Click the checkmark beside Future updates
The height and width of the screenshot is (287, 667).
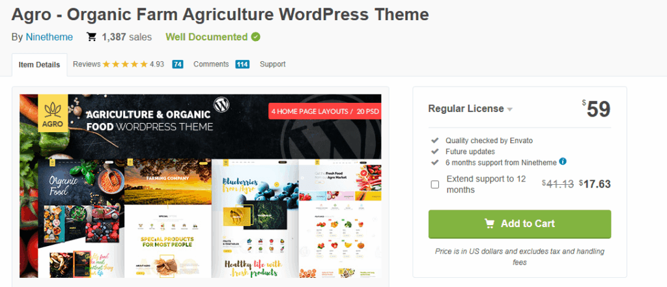[x=434, y=151]
